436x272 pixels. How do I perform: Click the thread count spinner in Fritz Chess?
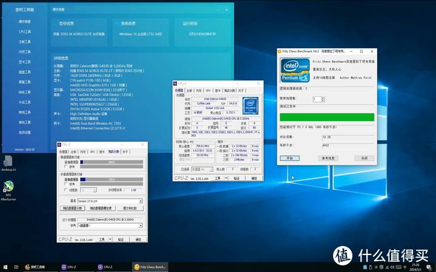(318, 99)
